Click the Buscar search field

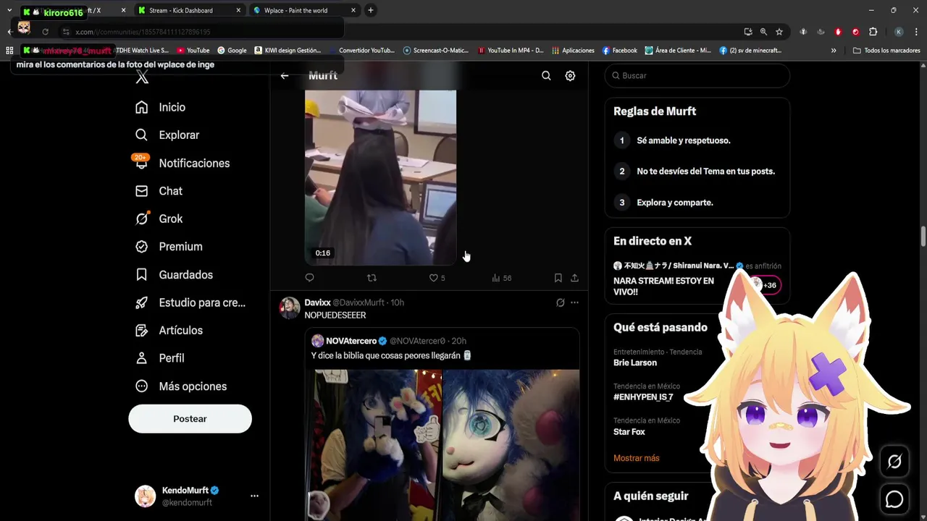(697, 75)
